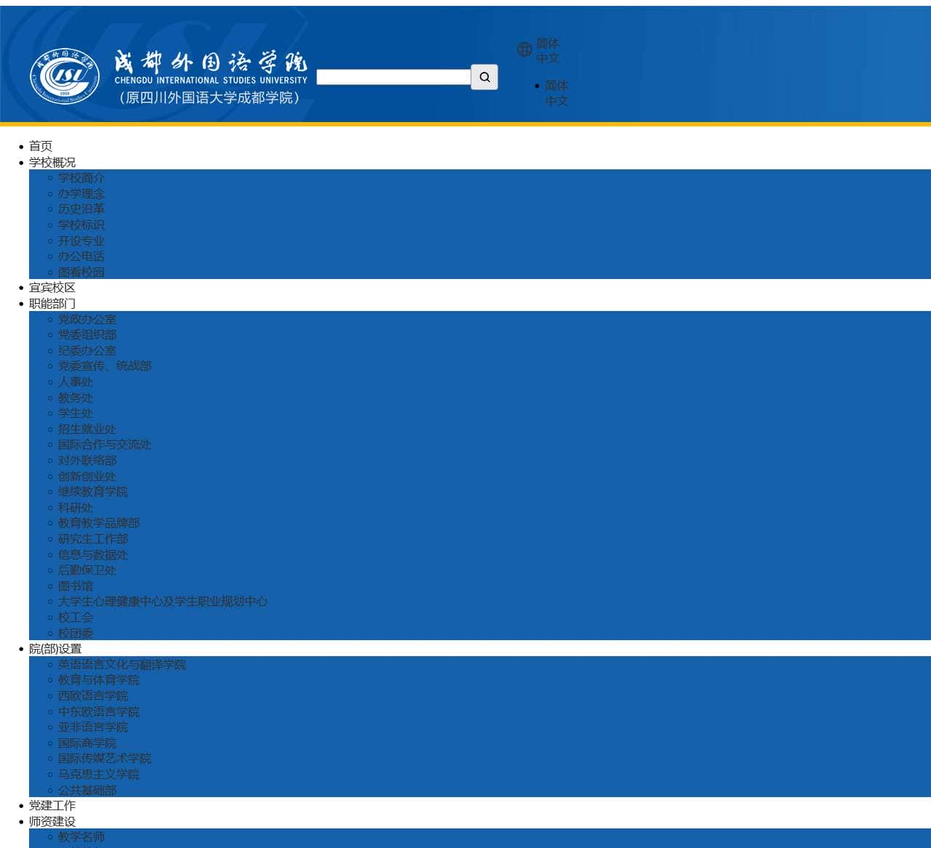Open the 人事处 link
Viewport: 931px width, 848px height.
coord(76,382)
